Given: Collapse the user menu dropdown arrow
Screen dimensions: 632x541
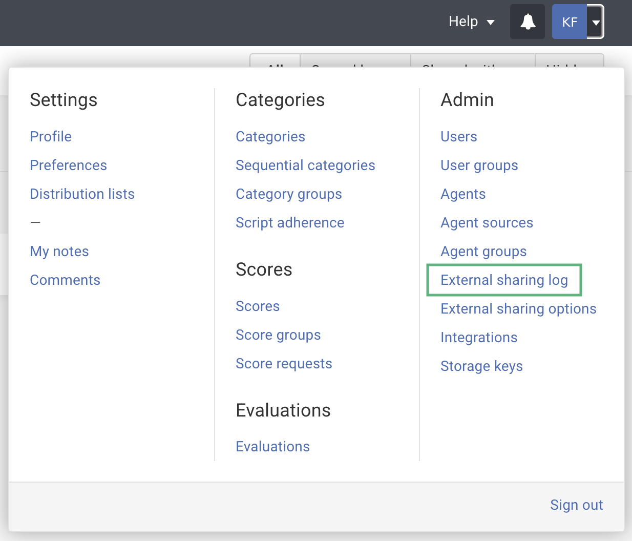Looking at the screenshot, I should coord(596,22).
